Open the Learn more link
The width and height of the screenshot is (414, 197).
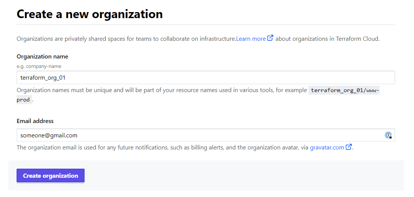click(251, 39)
